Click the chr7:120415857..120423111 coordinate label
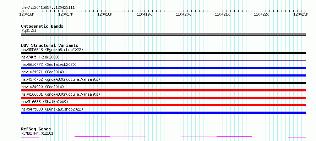Viewport: 316px width, 141px height. coord(48,8)
